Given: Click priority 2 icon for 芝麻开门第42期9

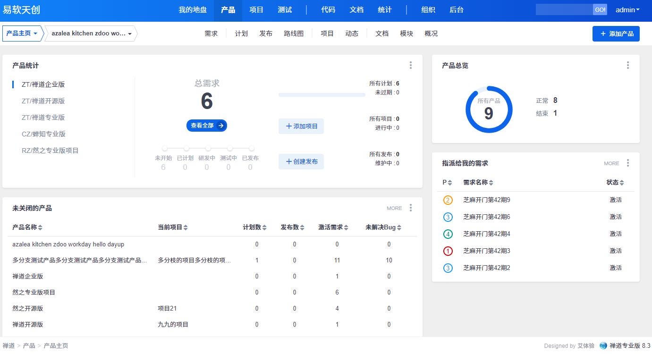Looking at the screenshot, I should click(448, 200).
